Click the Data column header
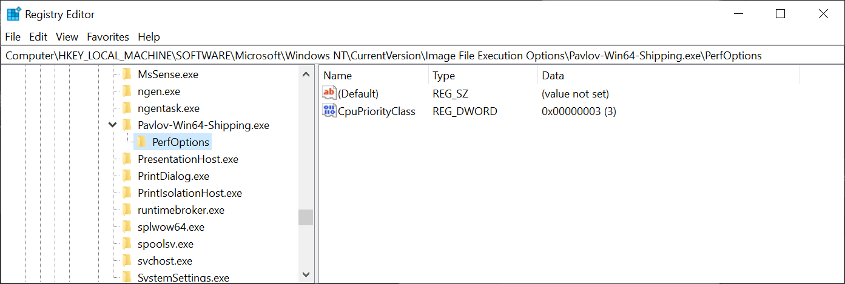 point(553,76)
